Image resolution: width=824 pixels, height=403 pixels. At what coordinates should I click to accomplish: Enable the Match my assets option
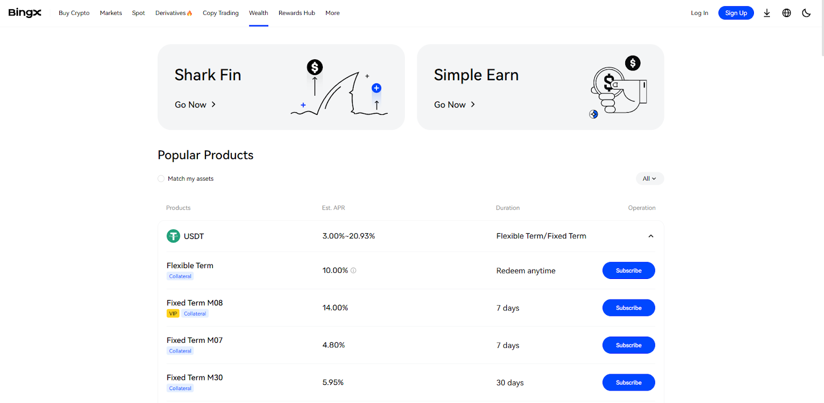[161, 179]
